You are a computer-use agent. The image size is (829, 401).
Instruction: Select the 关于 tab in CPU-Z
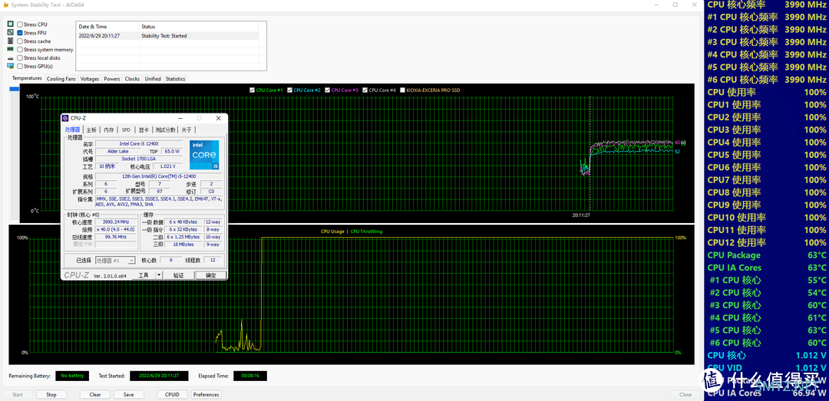(x=187, y=130)
